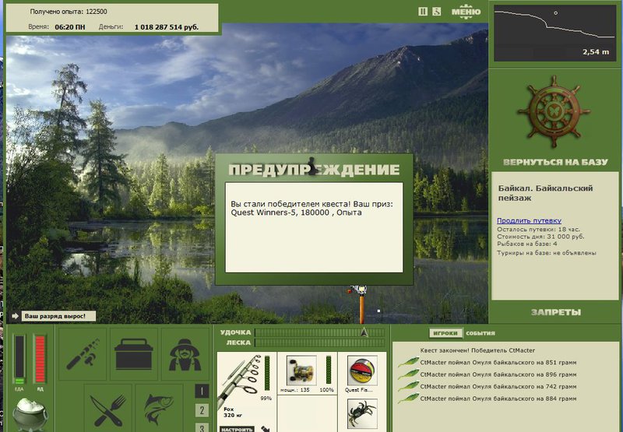
Task: Click the Продлить путевку link
Action: (529, 220)
